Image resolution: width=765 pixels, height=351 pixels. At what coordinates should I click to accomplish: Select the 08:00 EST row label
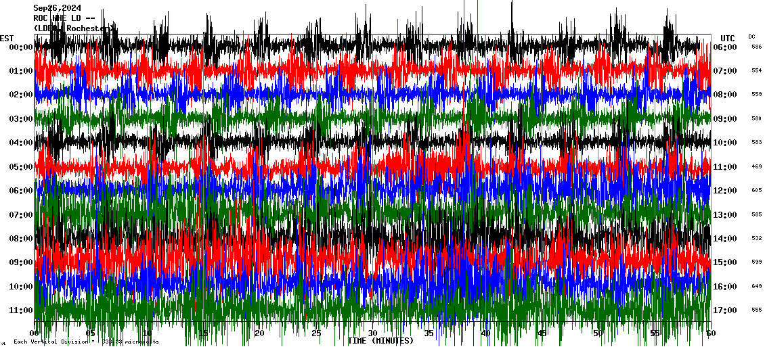(x=21, y=239)
